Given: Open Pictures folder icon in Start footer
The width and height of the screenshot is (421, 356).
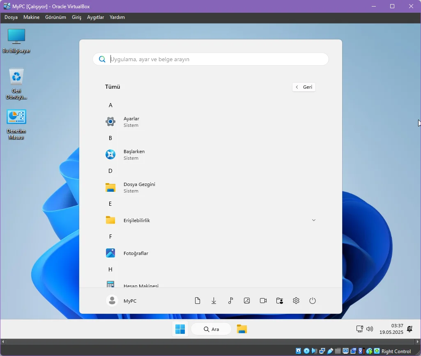Looking at the screenshot, I should tap(247, 301).
